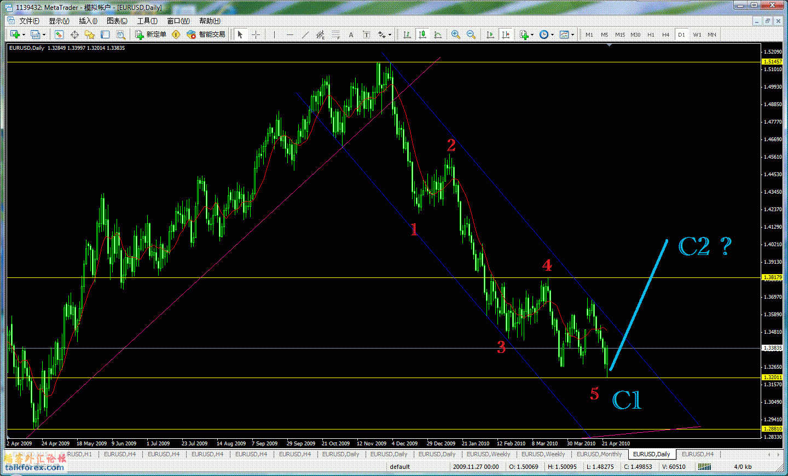Image resolution: width=788 pixels, height=476 pixels.
Task: Select the M5 timeframe button
Action: coord(605,34)
